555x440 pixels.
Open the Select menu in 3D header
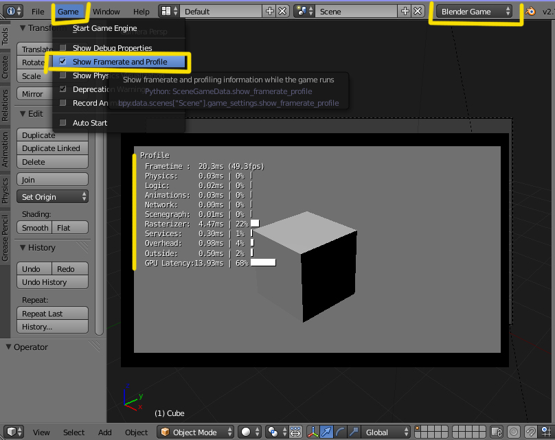point(73,432)
